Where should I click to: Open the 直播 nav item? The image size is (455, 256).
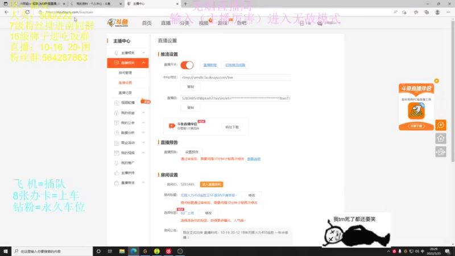pos(166,23)
